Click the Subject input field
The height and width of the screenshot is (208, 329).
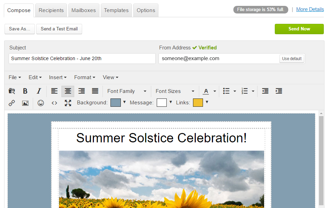point(82,58)
